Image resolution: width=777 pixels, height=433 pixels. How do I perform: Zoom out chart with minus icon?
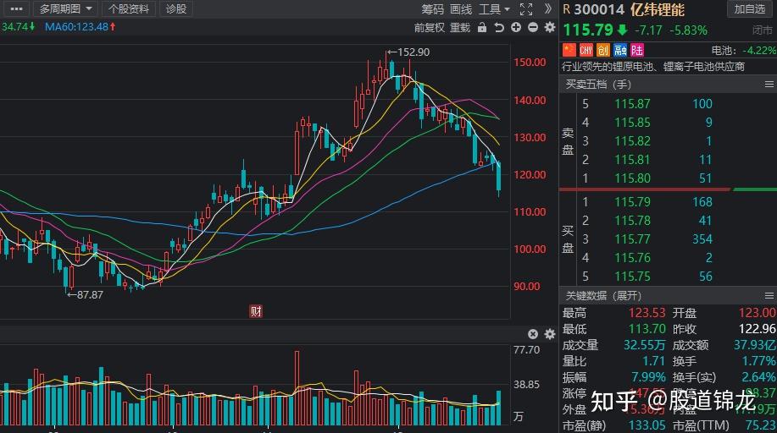point(533,28)
